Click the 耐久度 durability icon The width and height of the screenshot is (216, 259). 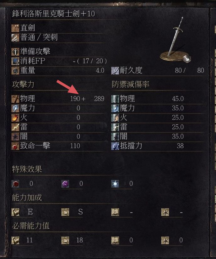click(115, 70)
